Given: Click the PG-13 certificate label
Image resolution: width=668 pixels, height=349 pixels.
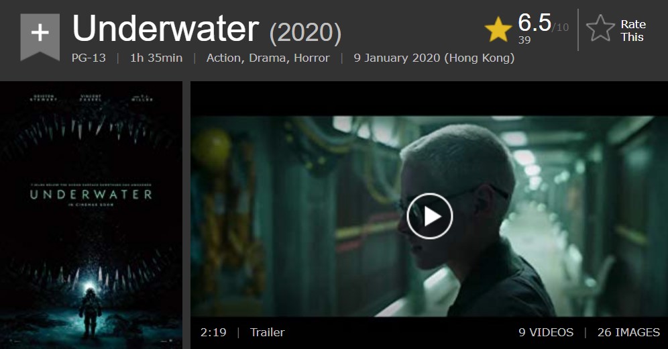Looking at the screenshot, I should click(89, 58).
